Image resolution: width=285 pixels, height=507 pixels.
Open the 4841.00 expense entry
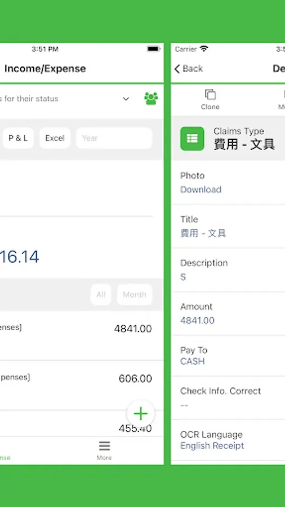(x=82, y=336)
